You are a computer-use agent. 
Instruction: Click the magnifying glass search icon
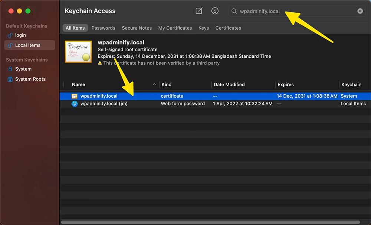(x=234, y=11)
